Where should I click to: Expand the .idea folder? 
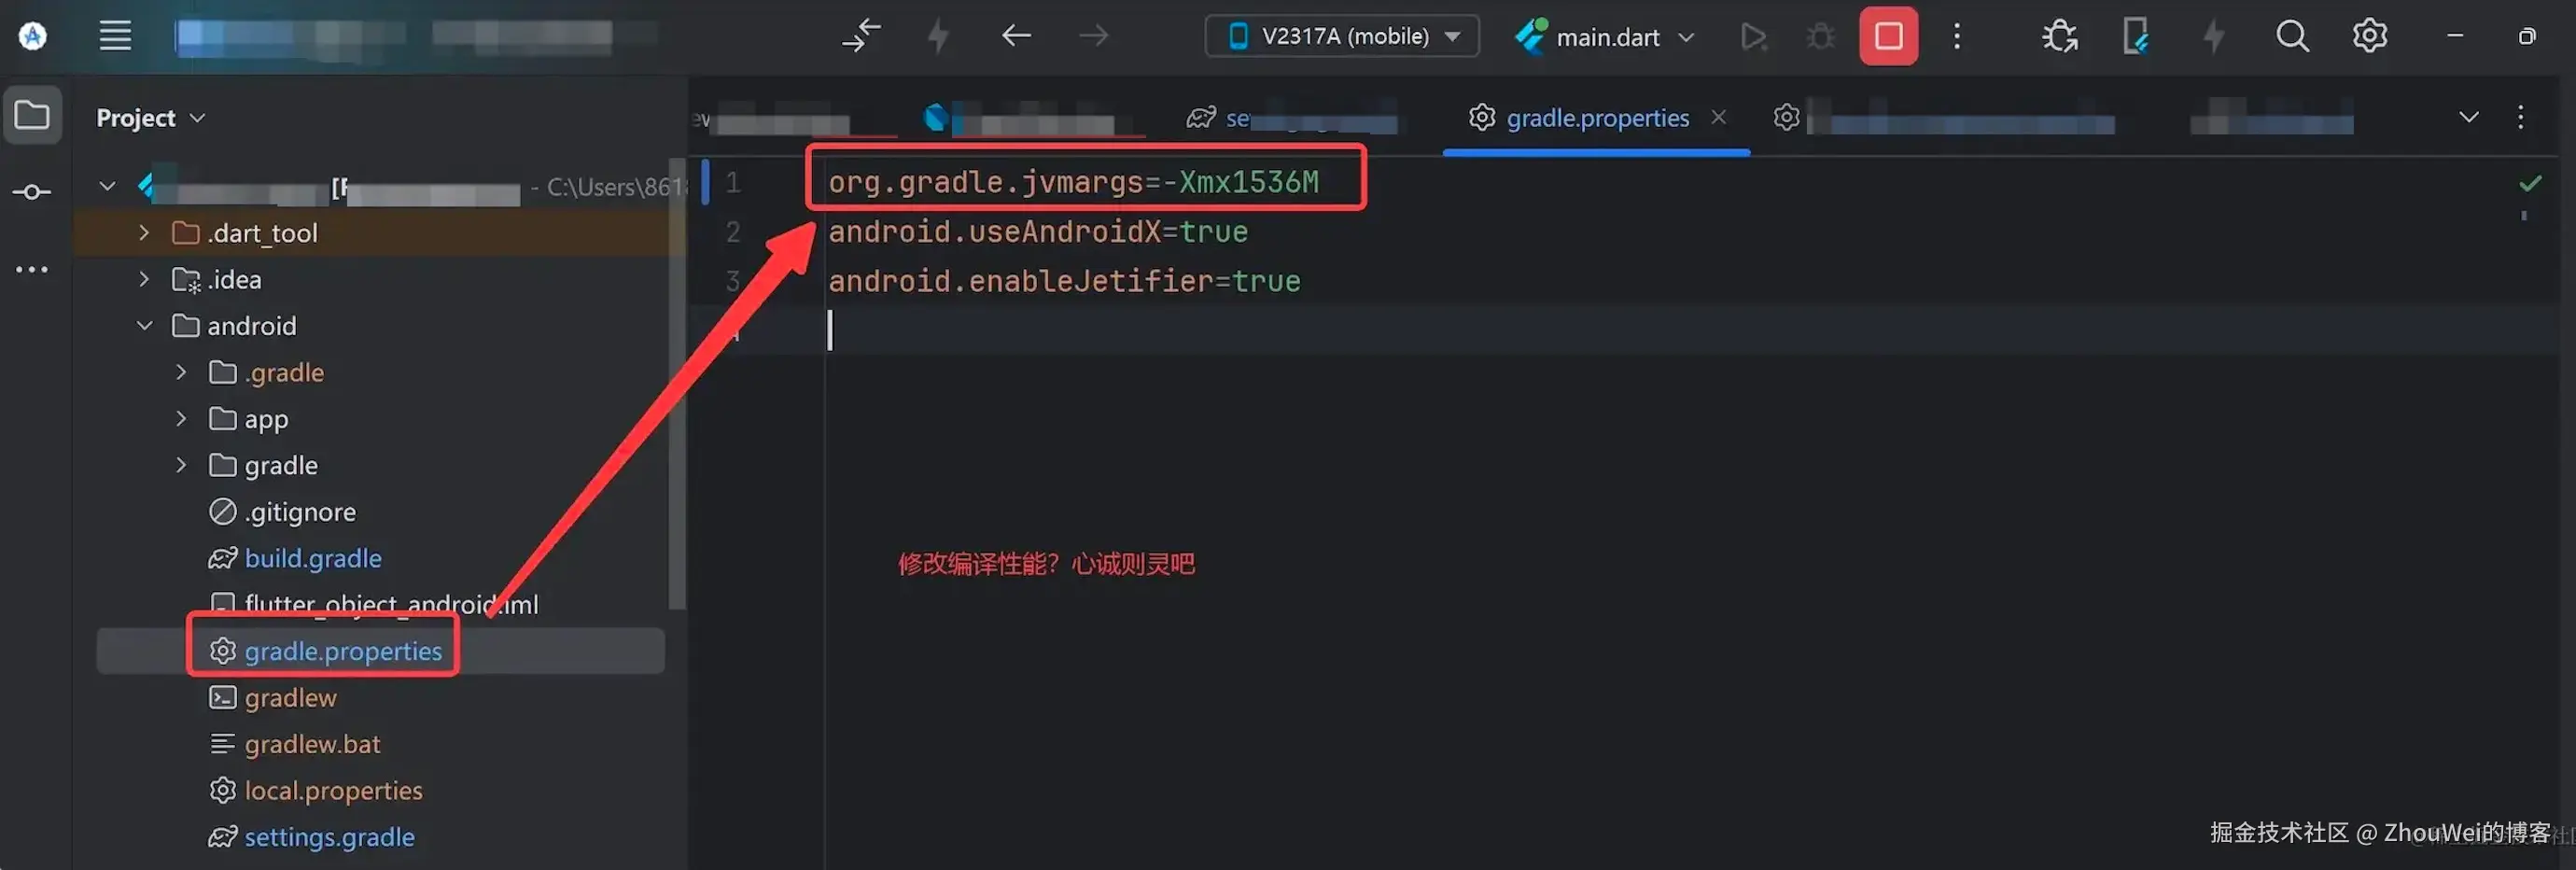tap(144, 279)
